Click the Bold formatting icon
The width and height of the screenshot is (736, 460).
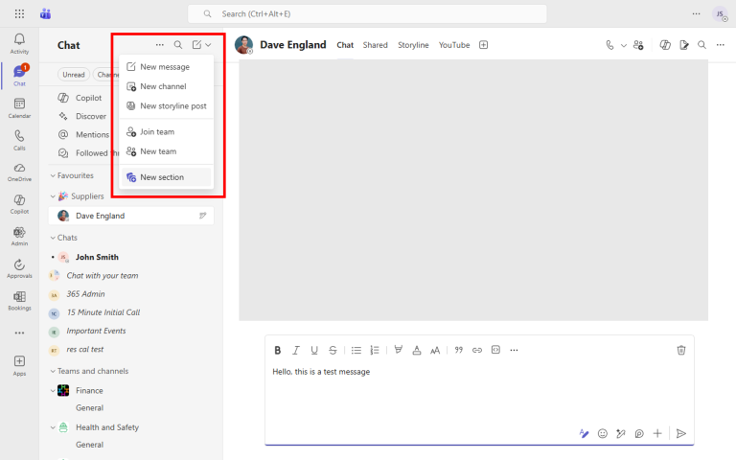click(278, 350)
